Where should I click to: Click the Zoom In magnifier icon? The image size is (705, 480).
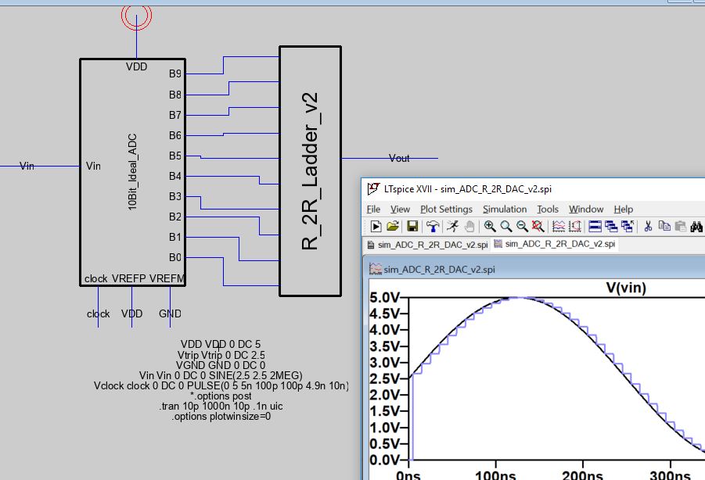(x=490, y=227)
